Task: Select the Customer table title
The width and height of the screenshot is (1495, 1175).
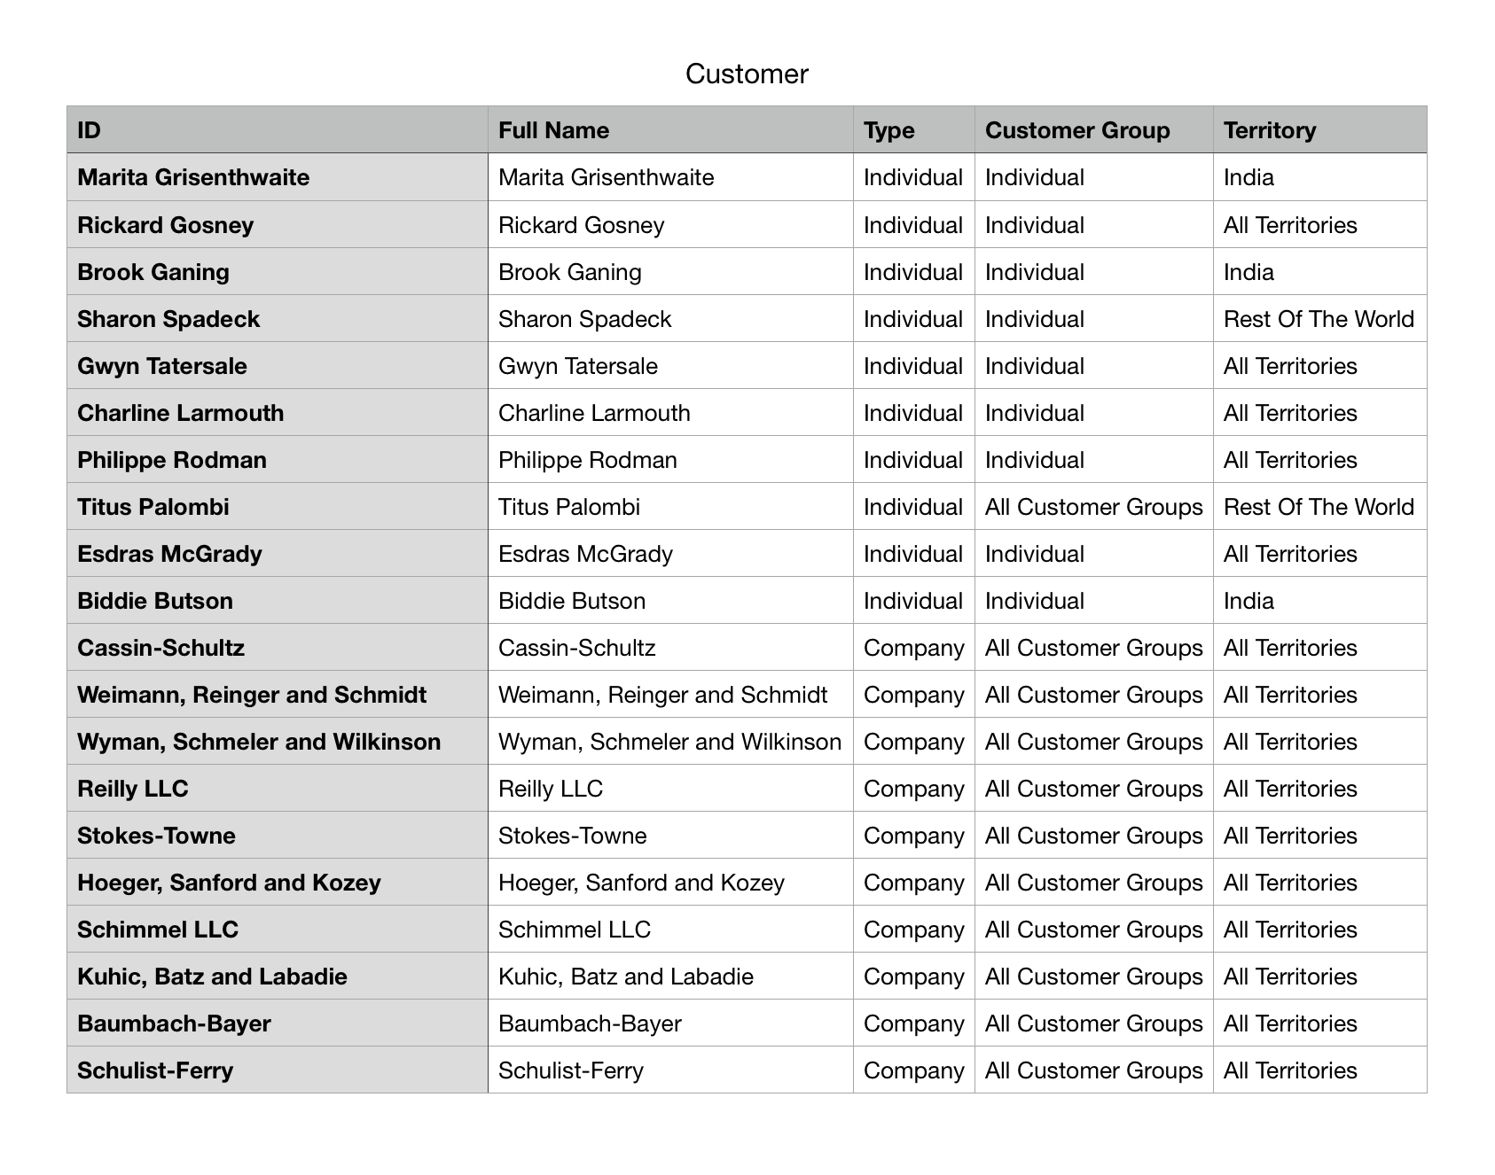Action: (x=747, y=74)
